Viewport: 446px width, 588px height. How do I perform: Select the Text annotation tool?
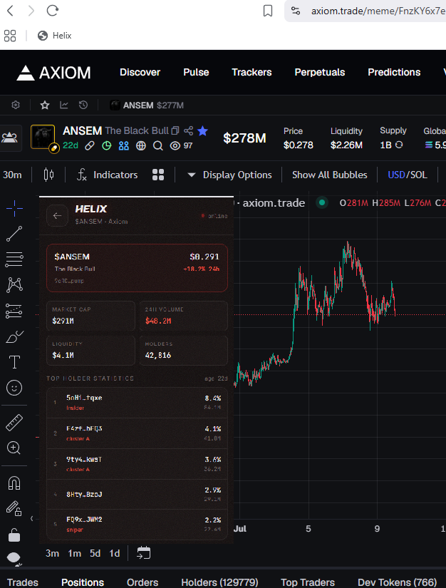coord(14,362)
